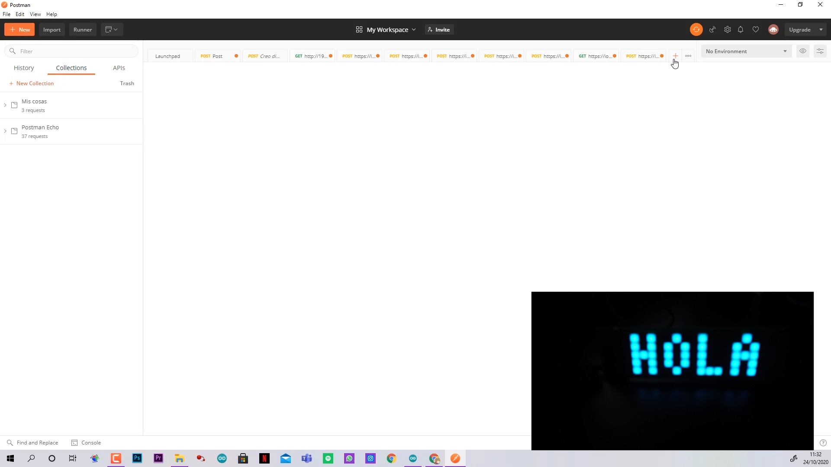Open the No Environment dropdown
The width and height of the screenshot is (831, 467).
(746, 51)
